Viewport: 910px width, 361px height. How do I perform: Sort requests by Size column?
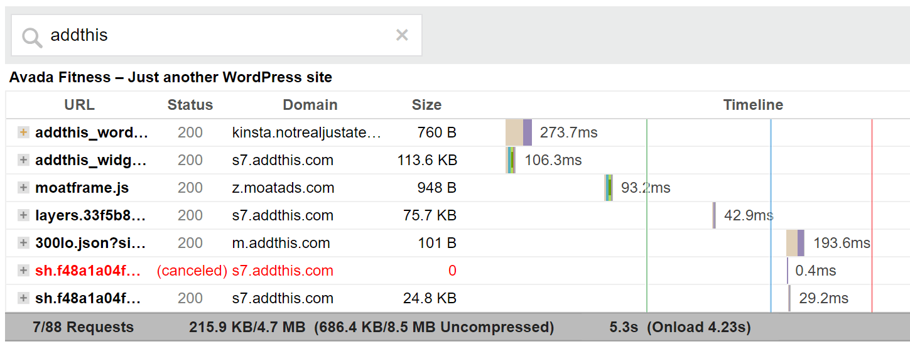(x=426, y=105)
